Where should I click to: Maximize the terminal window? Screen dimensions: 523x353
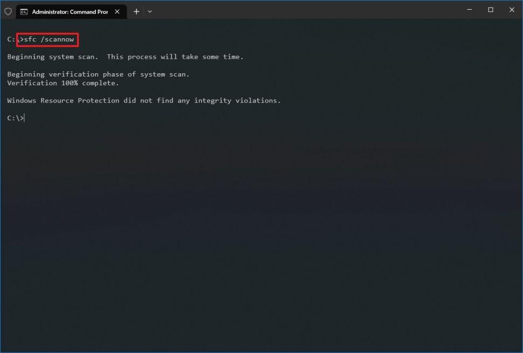click(491, 10)
